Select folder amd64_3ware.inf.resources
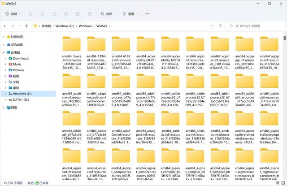 point(72,53)
